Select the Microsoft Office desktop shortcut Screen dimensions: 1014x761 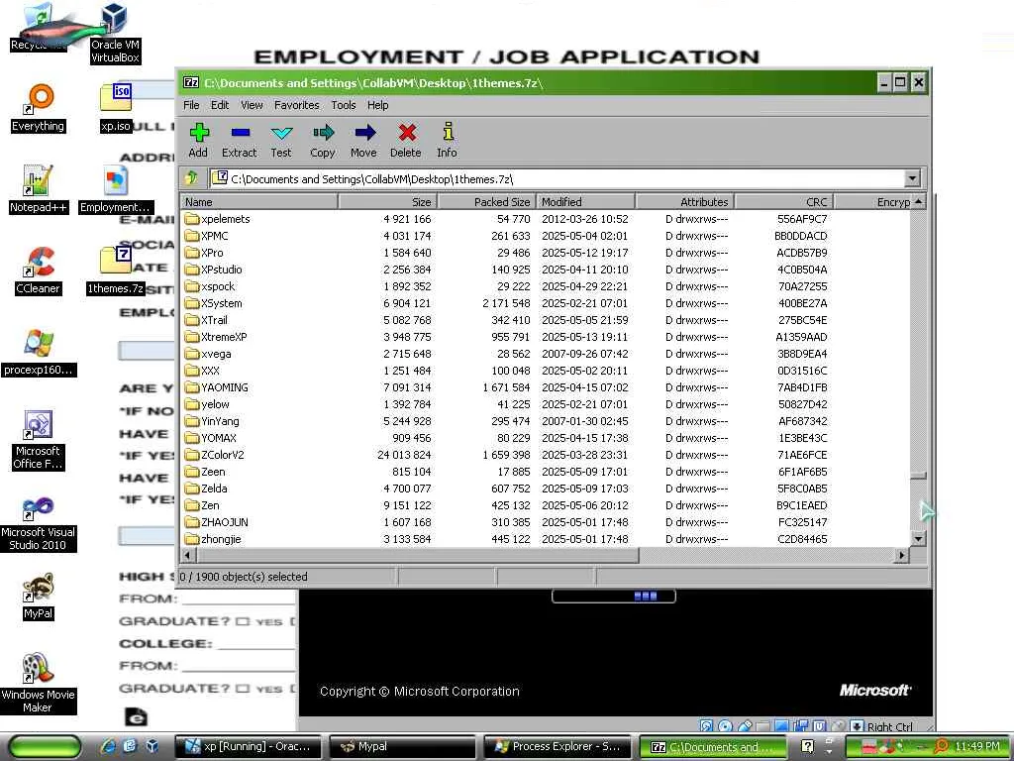click(38, 440)
